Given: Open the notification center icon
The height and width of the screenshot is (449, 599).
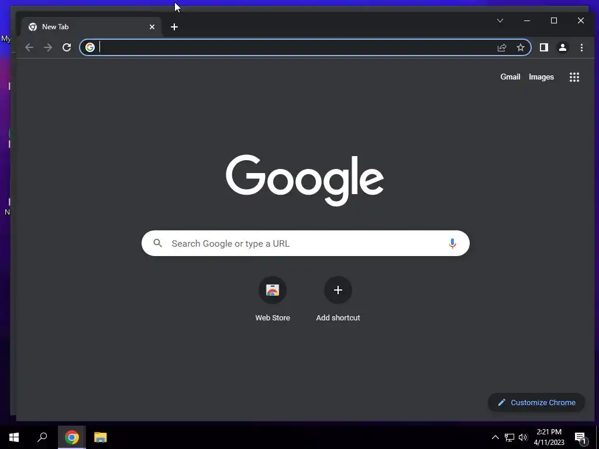Looking at the screenshot, I should click(x=580, y=438).
